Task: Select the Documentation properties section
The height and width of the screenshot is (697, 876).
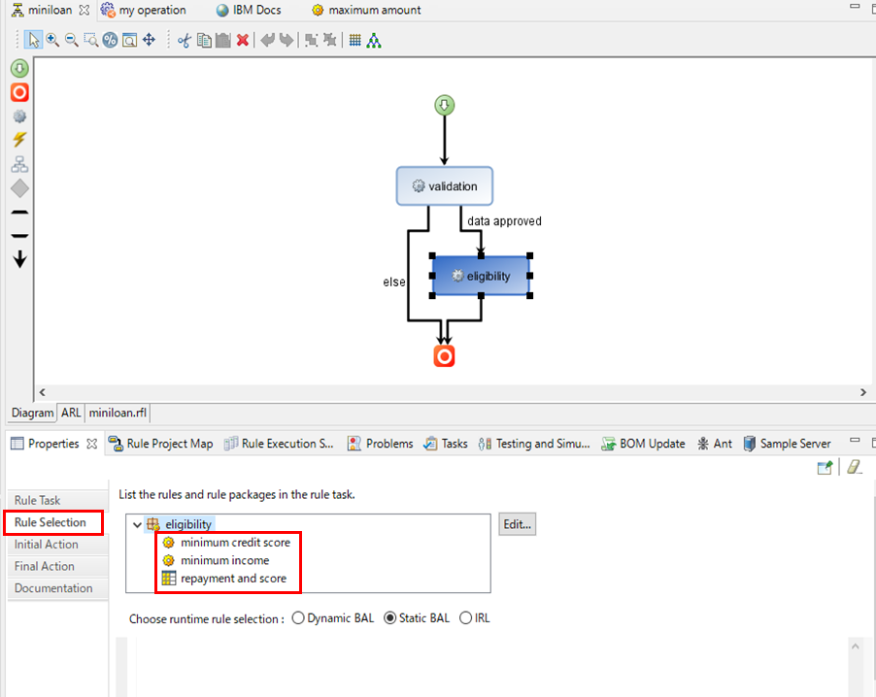Action: click(57, 588)
